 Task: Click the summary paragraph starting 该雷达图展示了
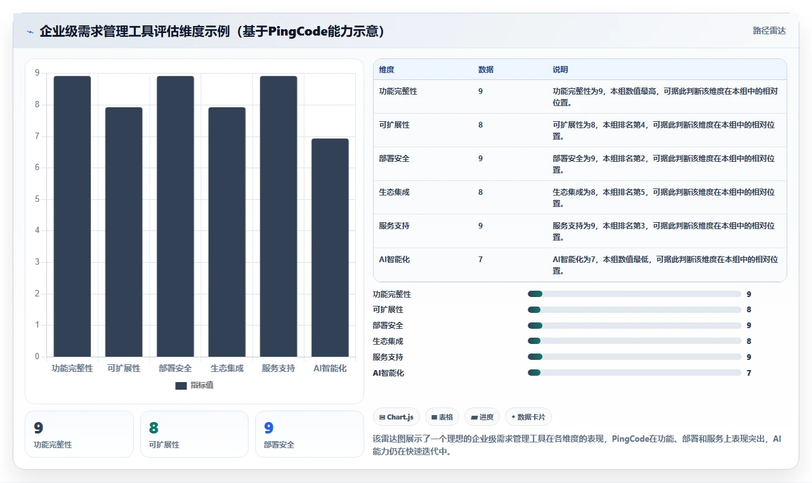[x=577, y=446]
